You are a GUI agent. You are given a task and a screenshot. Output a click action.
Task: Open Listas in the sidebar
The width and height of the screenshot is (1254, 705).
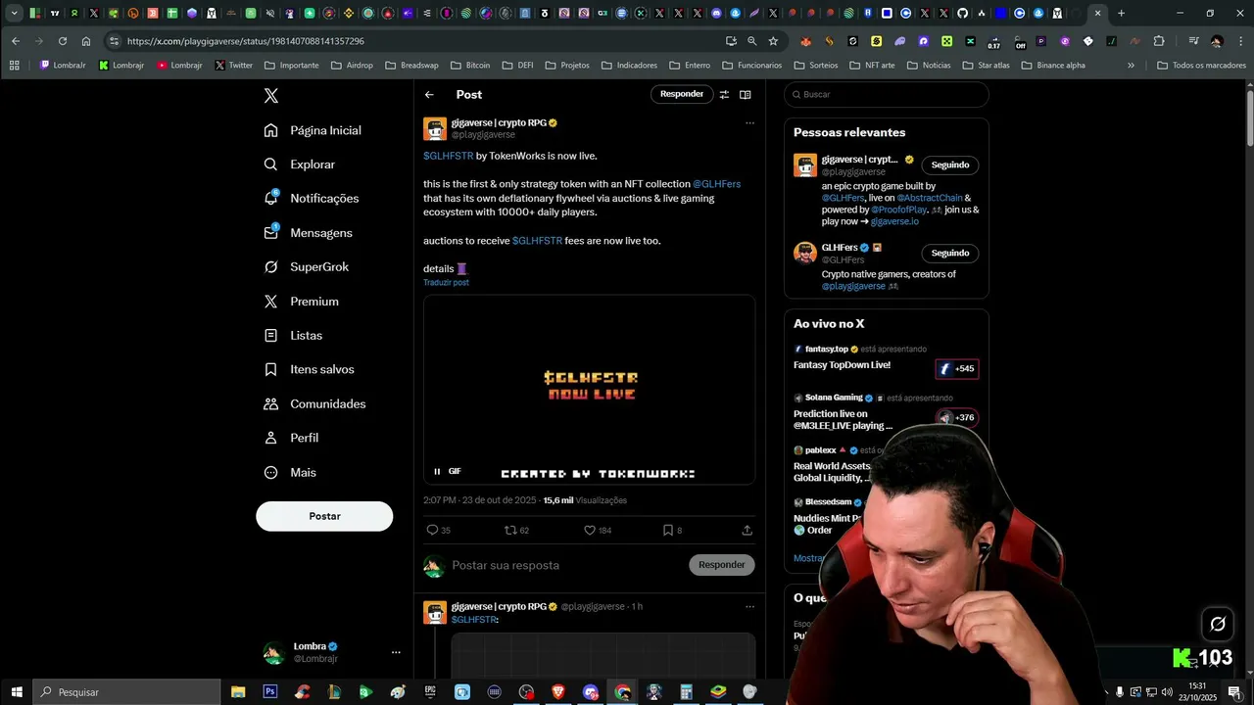point(294,336)
